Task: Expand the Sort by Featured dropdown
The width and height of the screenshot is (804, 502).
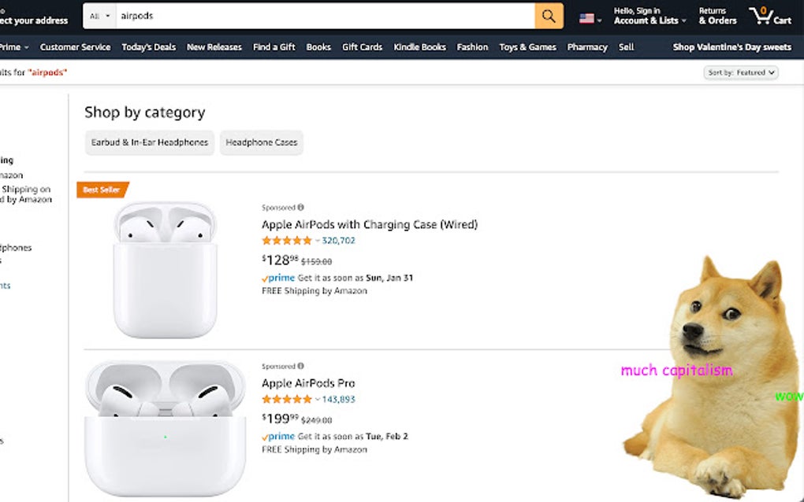Action: coord(740,72)
